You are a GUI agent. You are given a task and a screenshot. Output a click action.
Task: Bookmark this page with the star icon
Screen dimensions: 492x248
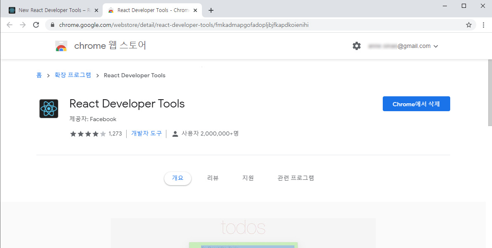coord(469,25)
